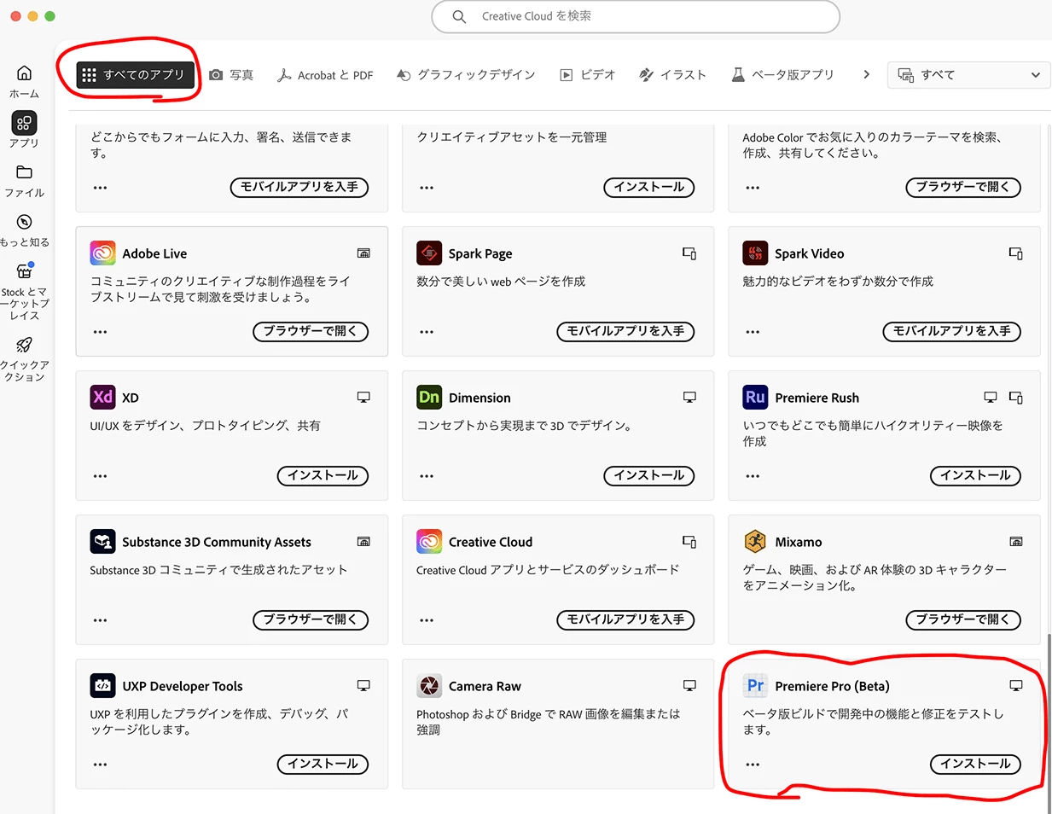Open the クイックアクション rocket icon
1052x814 pixels.
point(24,345)
